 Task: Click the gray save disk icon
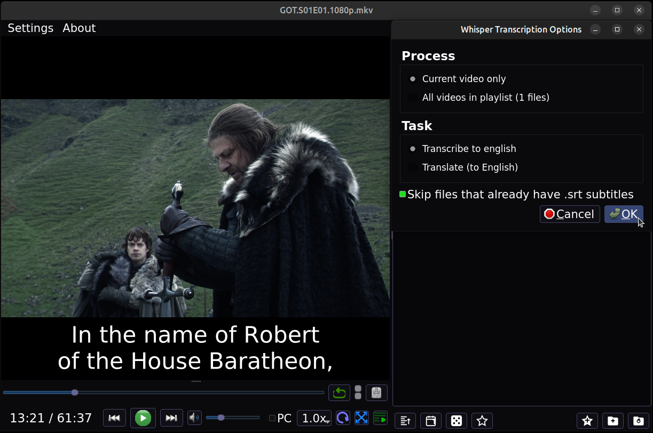pyautogui.click(x=376, y=393)
